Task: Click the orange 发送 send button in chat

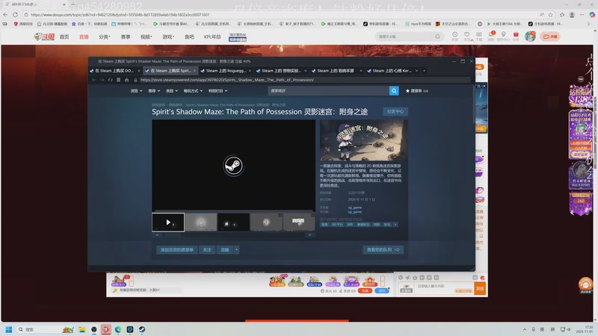Action: [x=480, y=288]
